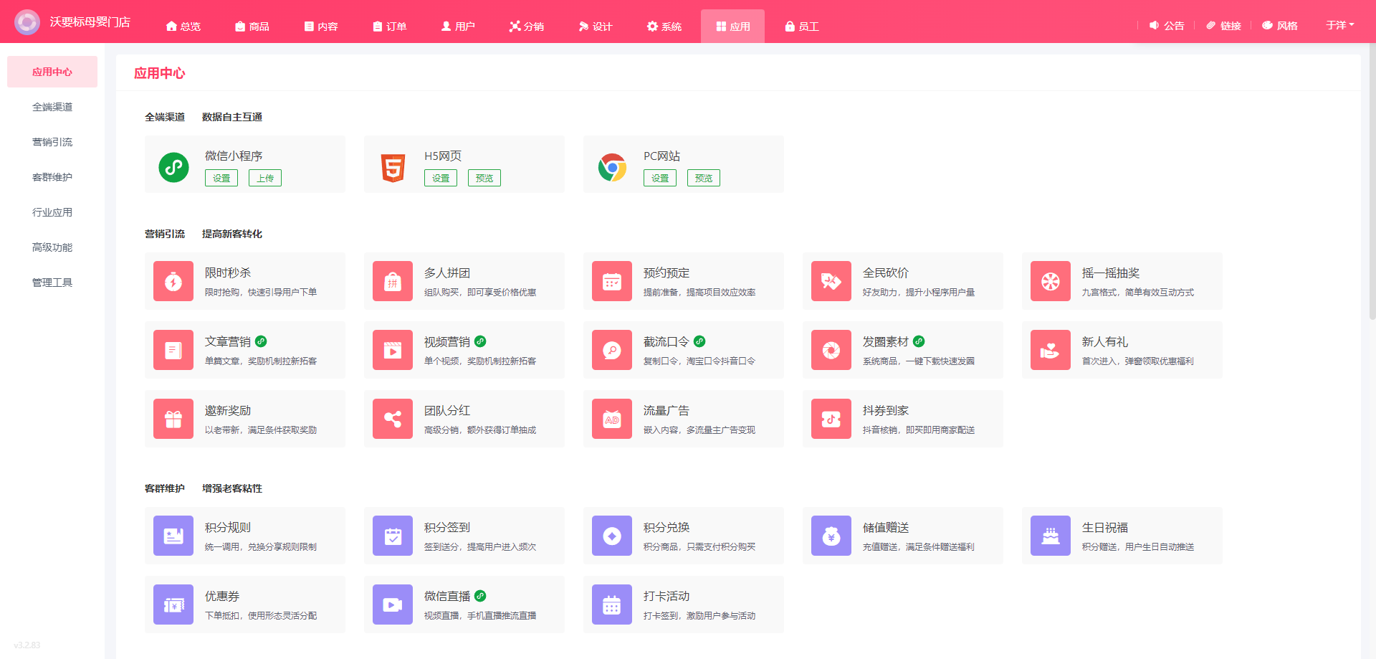
Task: Select 营销引流 in the left sidebar
Action: click(x=52, y=142)
